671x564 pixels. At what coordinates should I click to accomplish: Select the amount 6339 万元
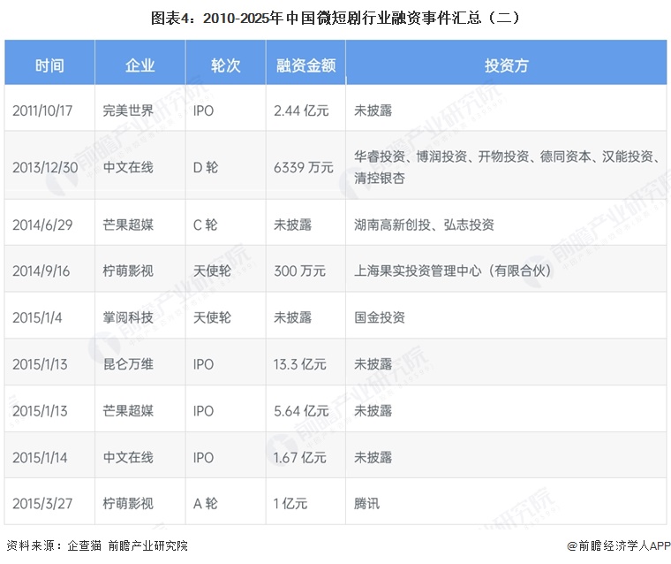[304, 167]
